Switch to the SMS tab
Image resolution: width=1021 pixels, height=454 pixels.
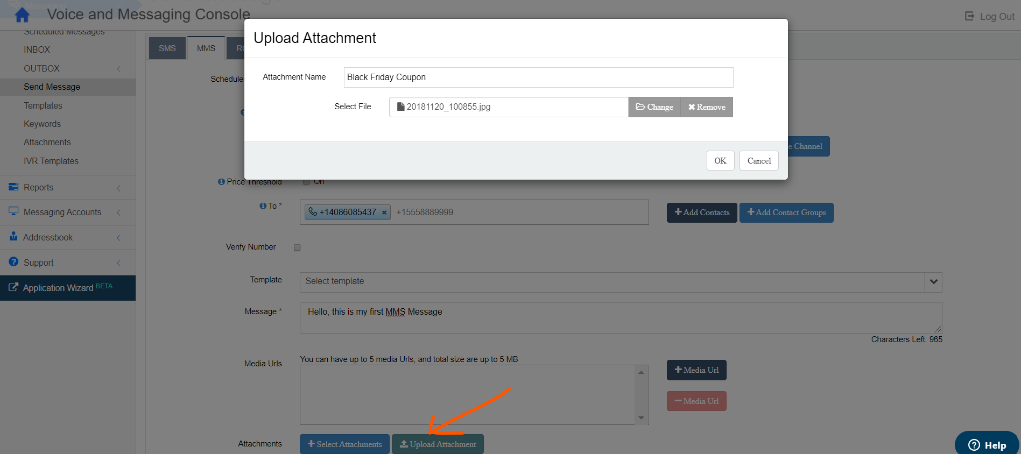167,48
